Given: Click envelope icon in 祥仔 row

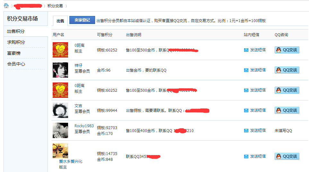Looking at the screenshot, I should [246, 70].
